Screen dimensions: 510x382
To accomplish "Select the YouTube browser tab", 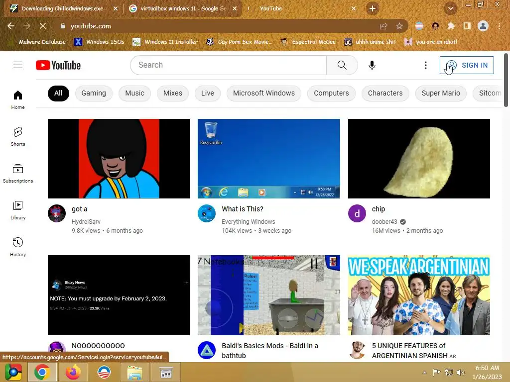I will (x=301, y=8).
